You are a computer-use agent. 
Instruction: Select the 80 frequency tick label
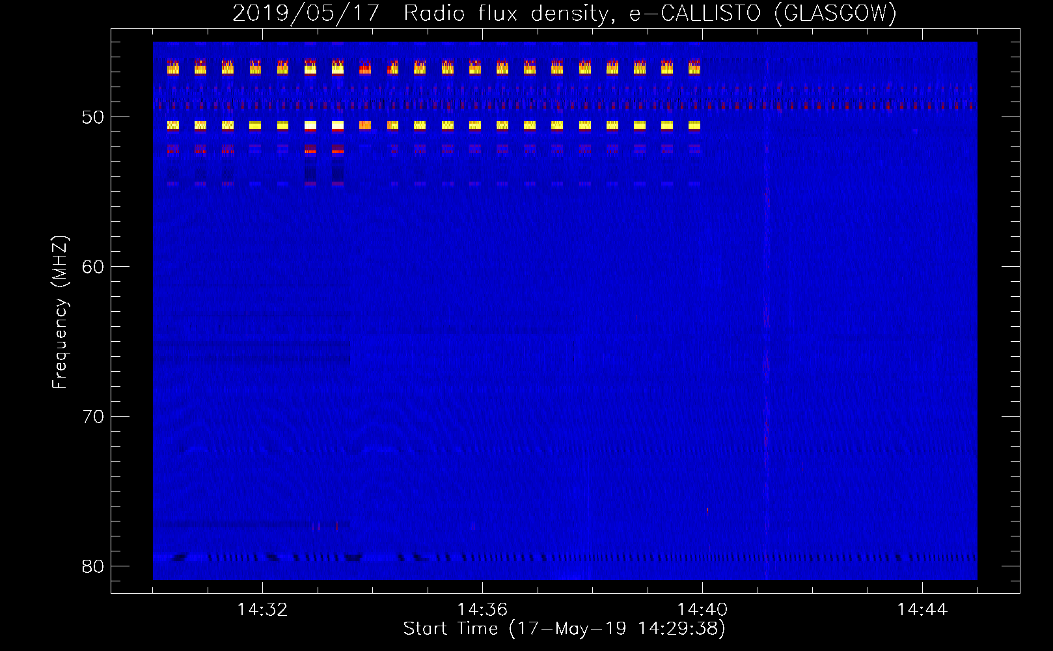pos(92,566)
